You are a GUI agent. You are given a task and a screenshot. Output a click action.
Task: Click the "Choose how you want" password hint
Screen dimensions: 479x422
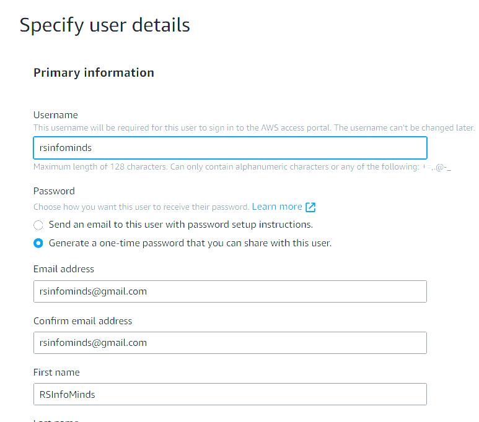click(141, 207)
